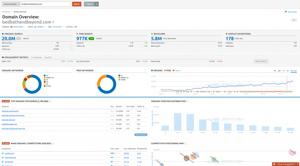
Task: Clear the domain search field with X
Action: (70, 4)
